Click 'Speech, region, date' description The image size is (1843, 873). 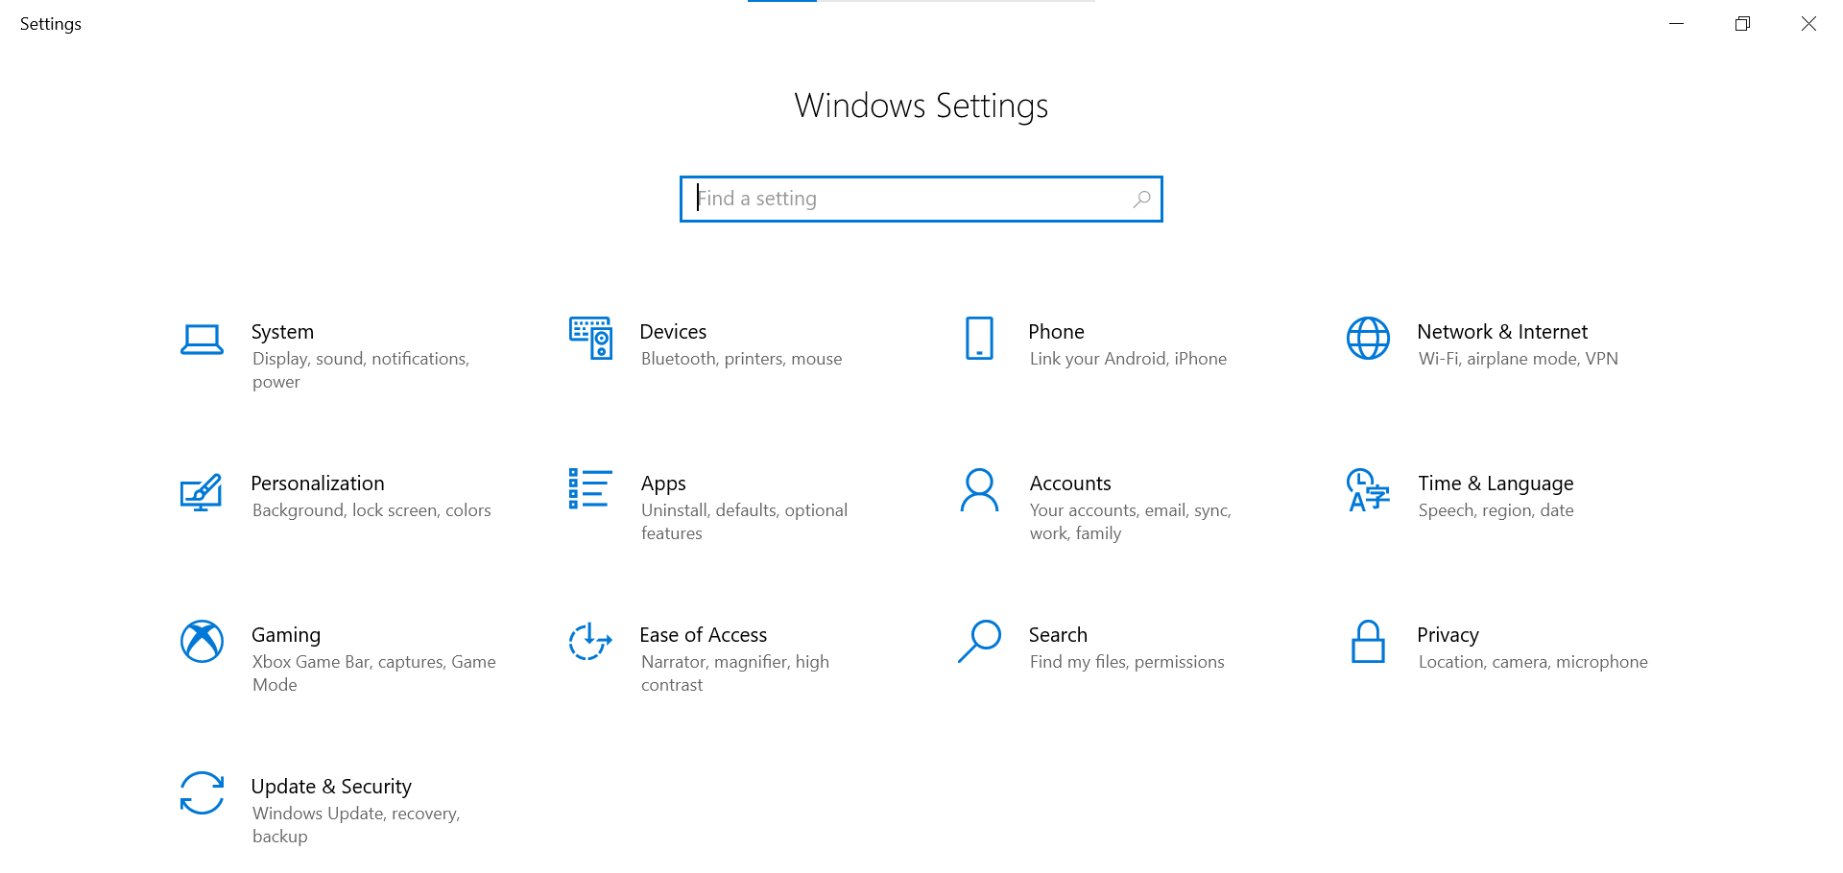tap(1496, 510)
